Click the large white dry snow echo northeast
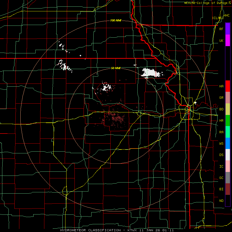 click(x=151, y=73)
